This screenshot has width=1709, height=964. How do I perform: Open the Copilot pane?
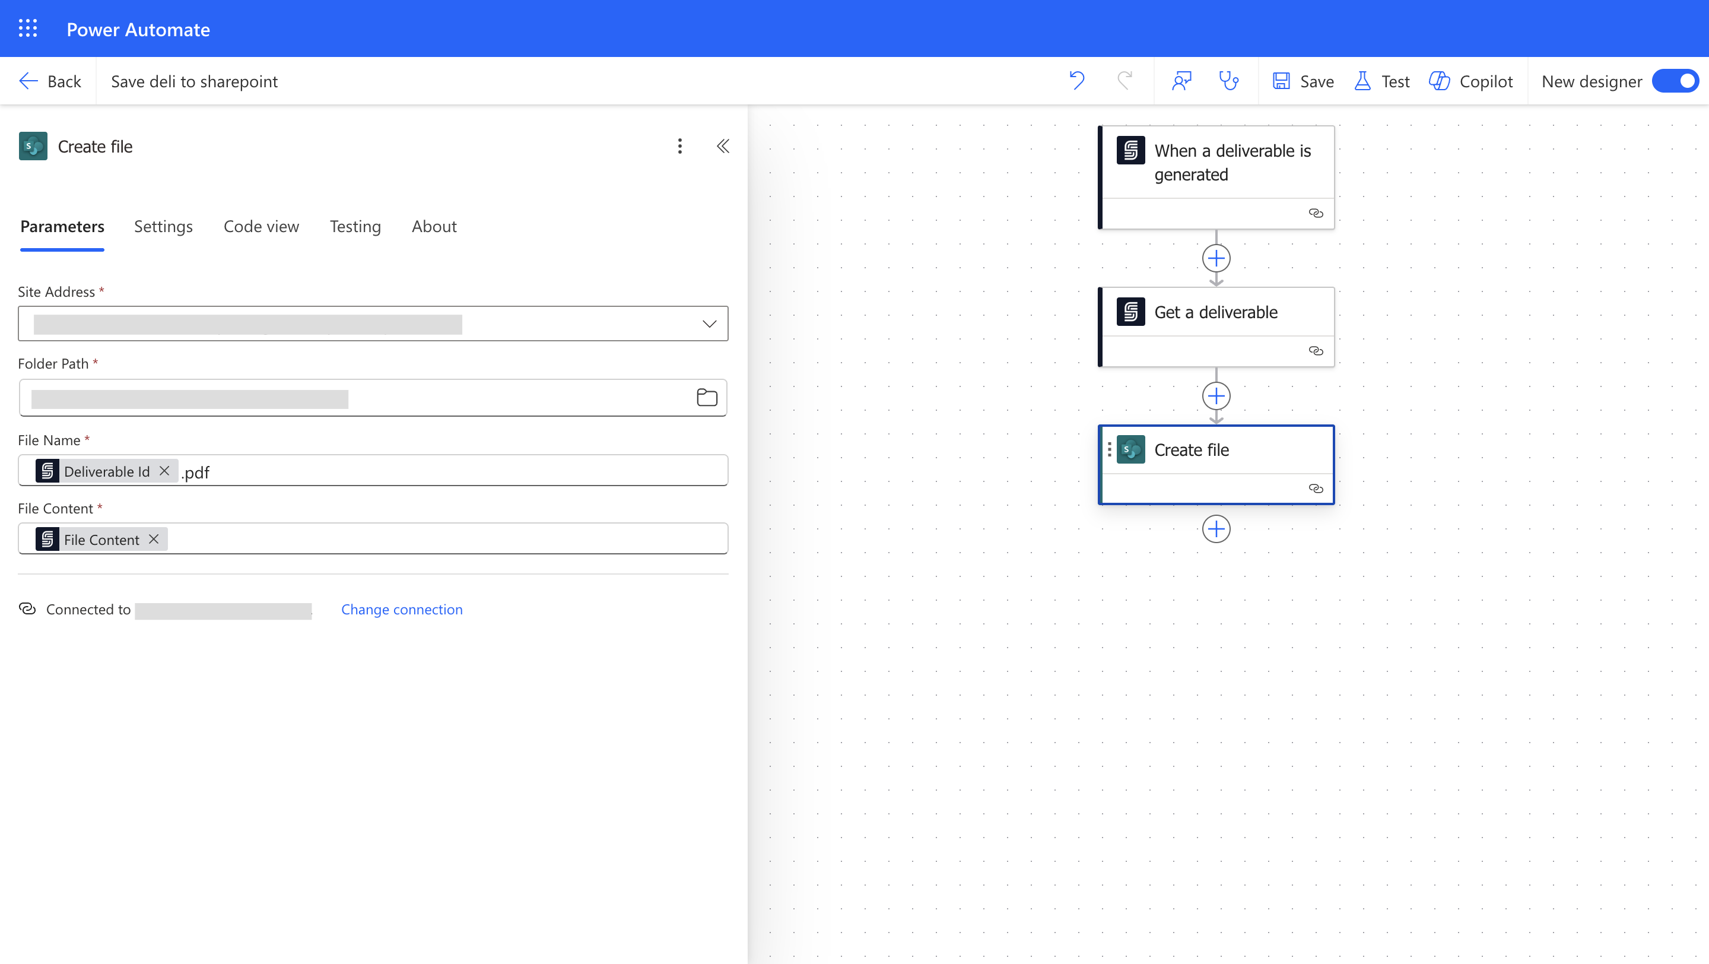point(1471,81)
